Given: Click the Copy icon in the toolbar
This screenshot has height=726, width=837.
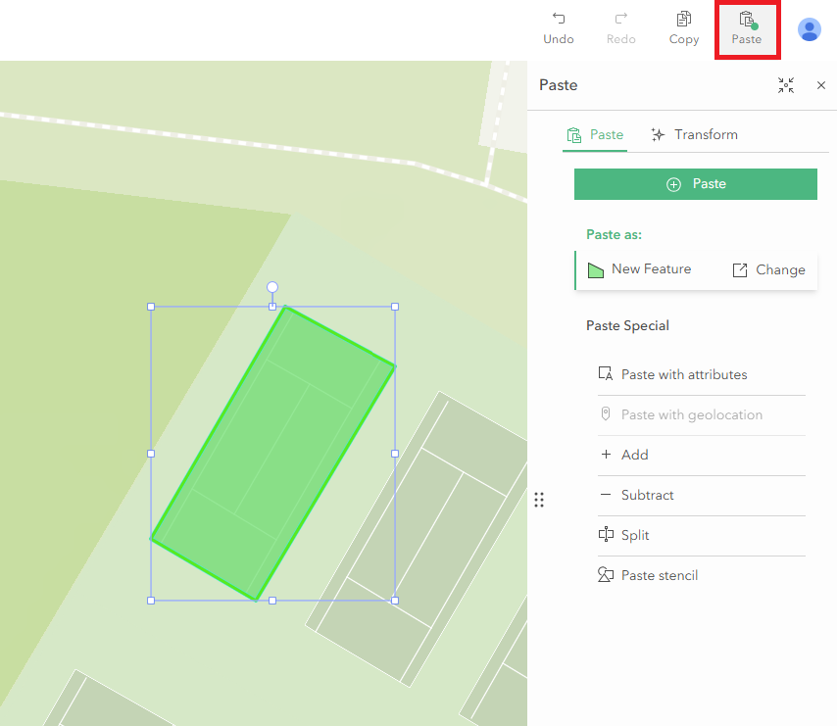Looking at the screenshot, I should [x=684, y=20].
